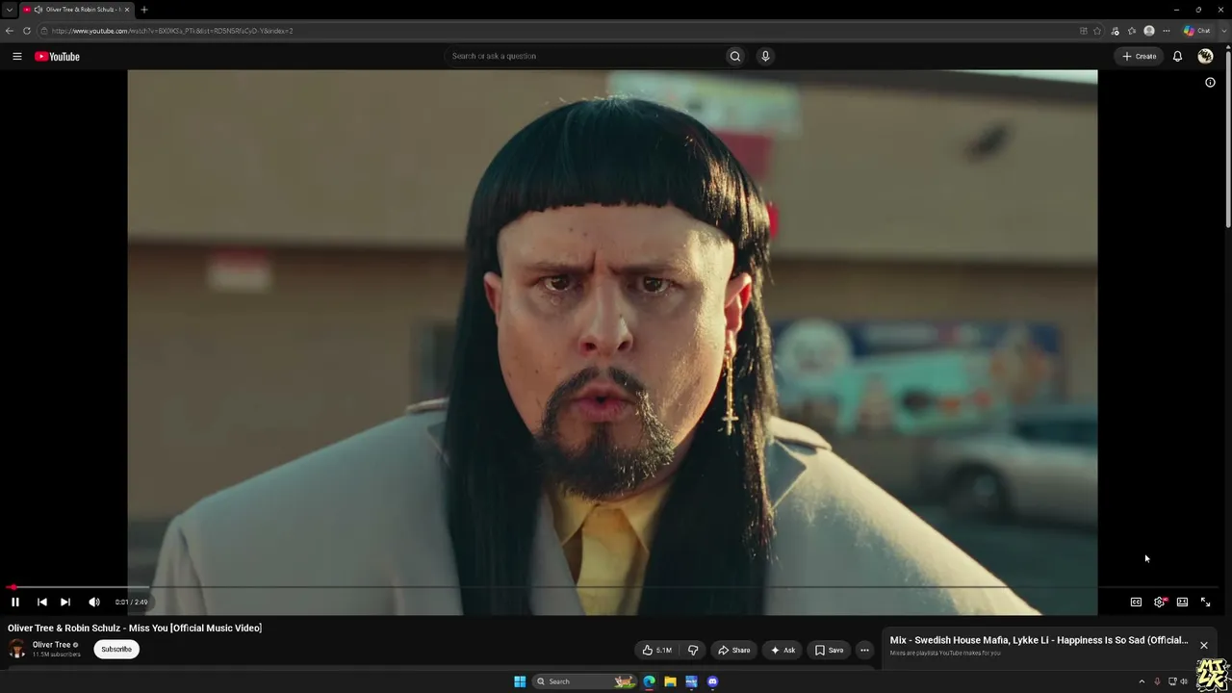The height and width of the screenshot is (693, 1232).
Task: Open File Explorer from the taskbar
Action: pos(670,681)
